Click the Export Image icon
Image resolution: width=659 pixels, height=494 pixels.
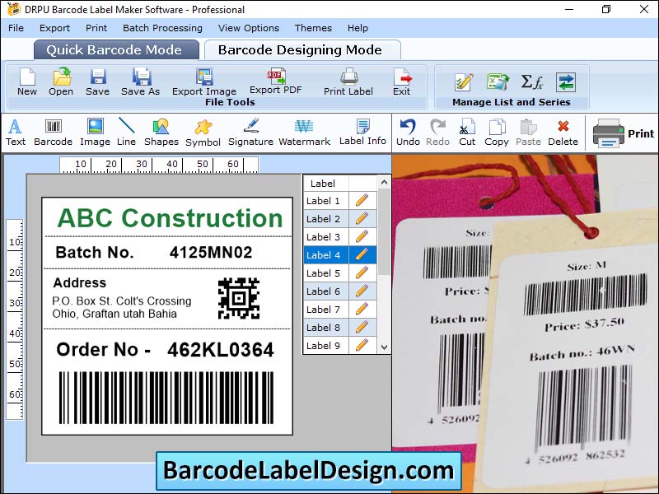pos(204,77)
